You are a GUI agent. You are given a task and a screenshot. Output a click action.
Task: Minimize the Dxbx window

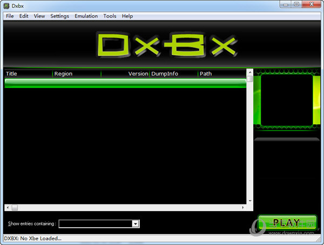click(286, 4)
